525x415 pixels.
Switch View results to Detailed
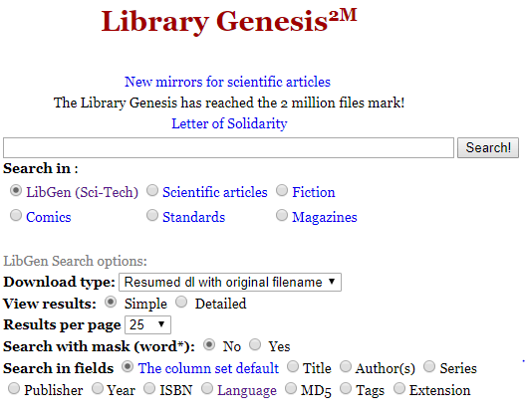point(181,303)
